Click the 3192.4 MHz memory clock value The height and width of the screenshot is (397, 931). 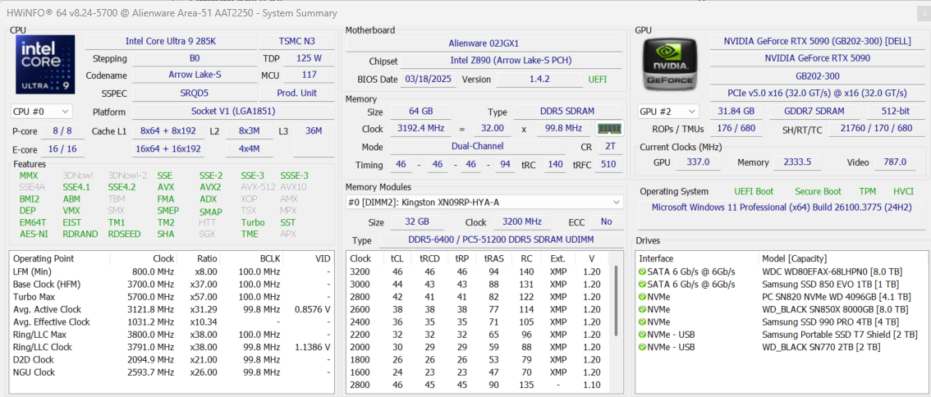coord(420,129)
